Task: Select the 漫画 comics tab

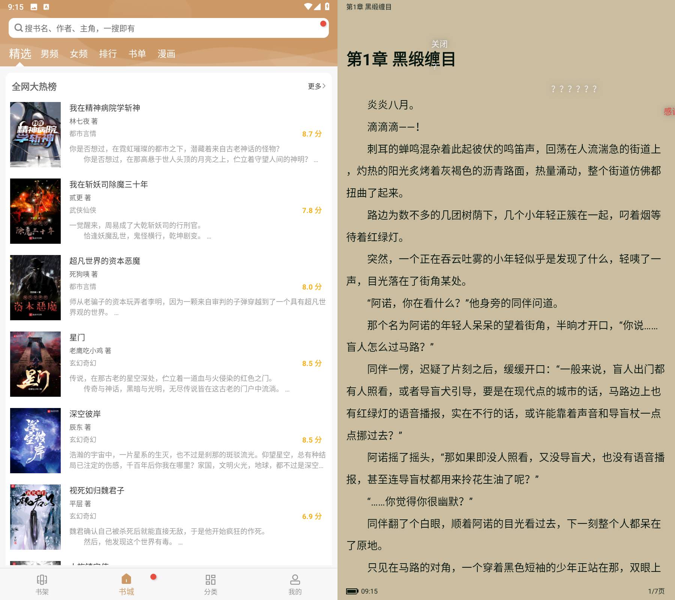Action: point(166,54)
